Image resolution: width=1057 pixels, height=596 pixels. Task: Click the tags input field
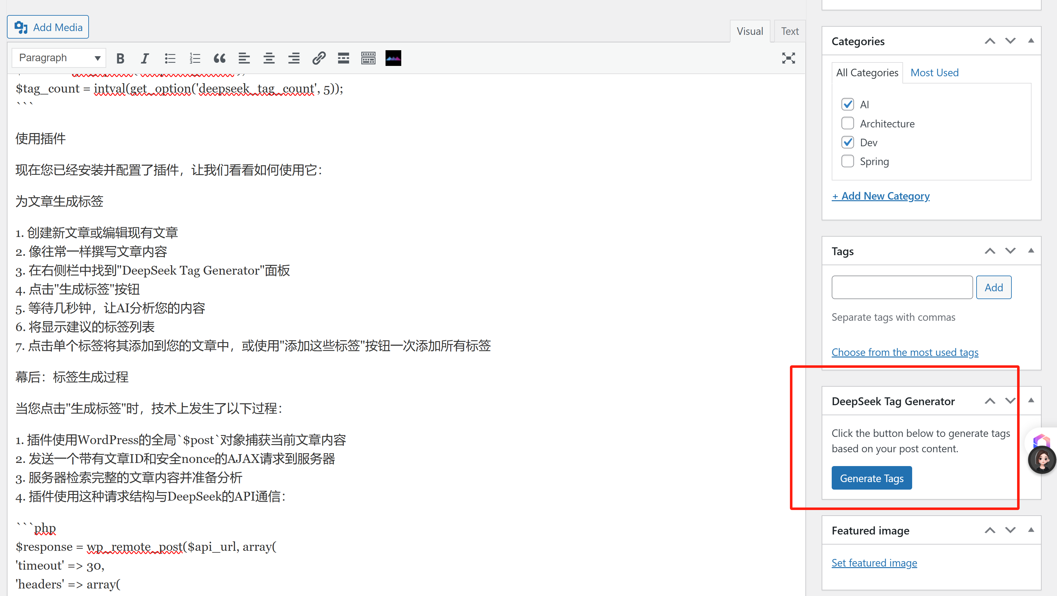coord(902,287)
